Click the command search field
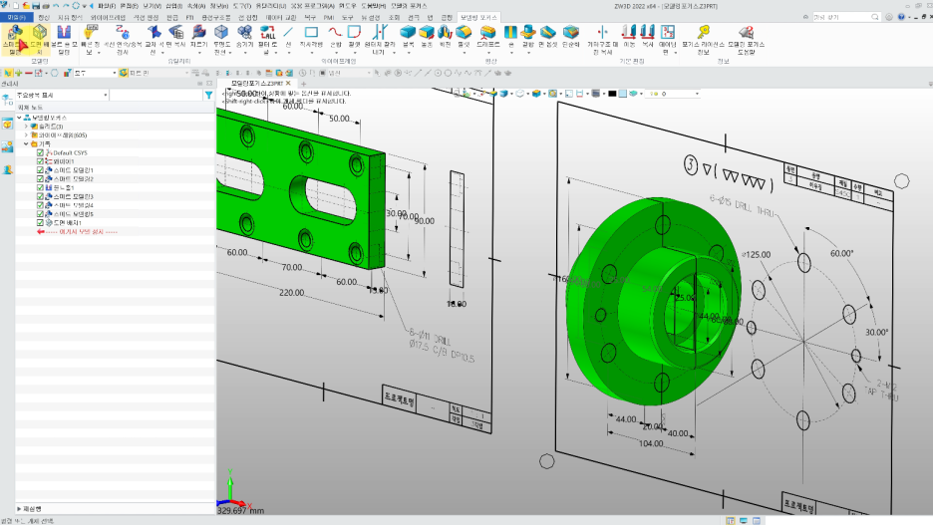The image size is (933, 525). (x=845, y=17)
